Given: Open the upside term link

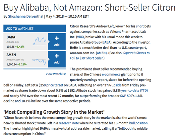Looking at the screenshot, I should 116,85.
